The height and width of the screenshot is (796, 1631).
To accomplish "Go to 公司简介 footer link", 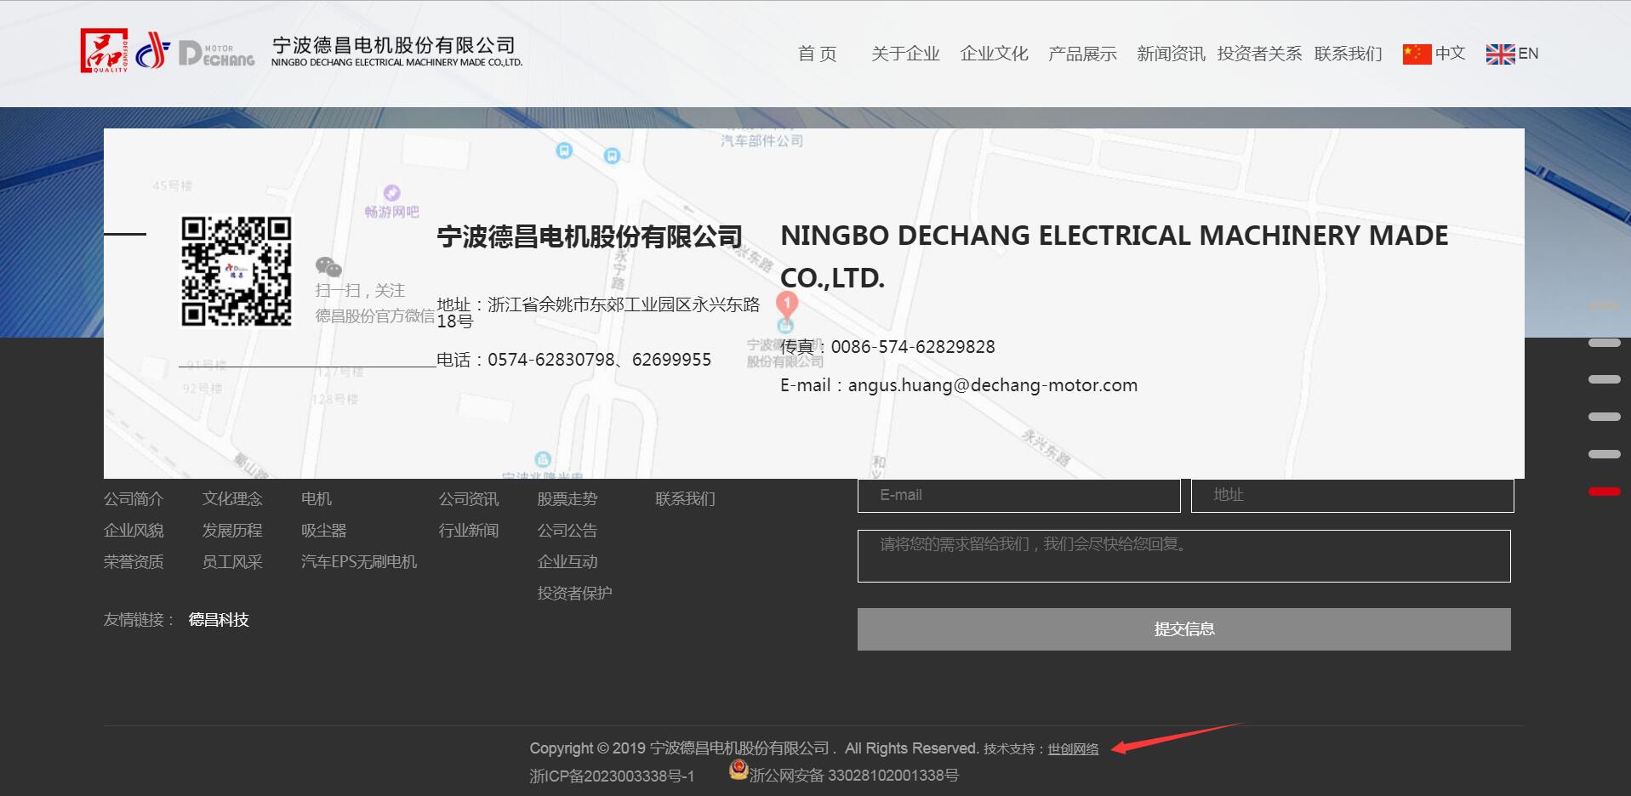I will point(134,499).
